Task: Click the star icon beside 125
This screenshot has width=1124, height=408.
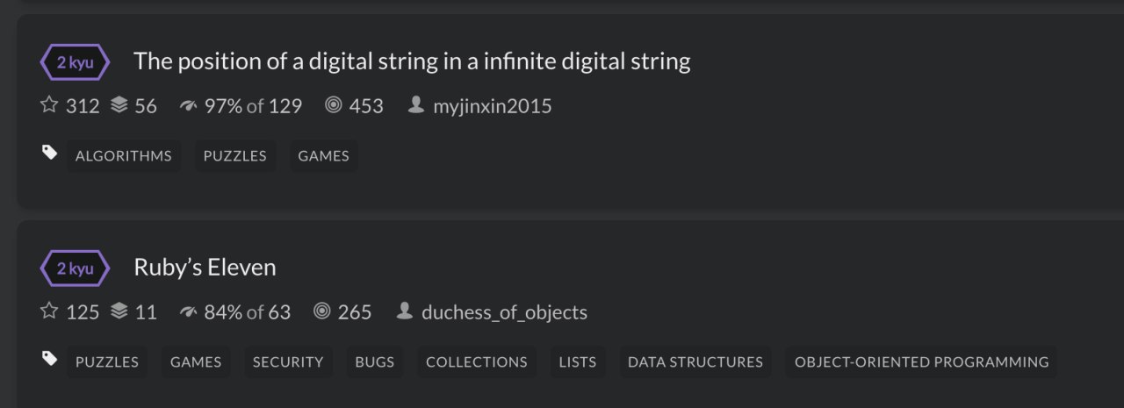Action: pos(49,311)
